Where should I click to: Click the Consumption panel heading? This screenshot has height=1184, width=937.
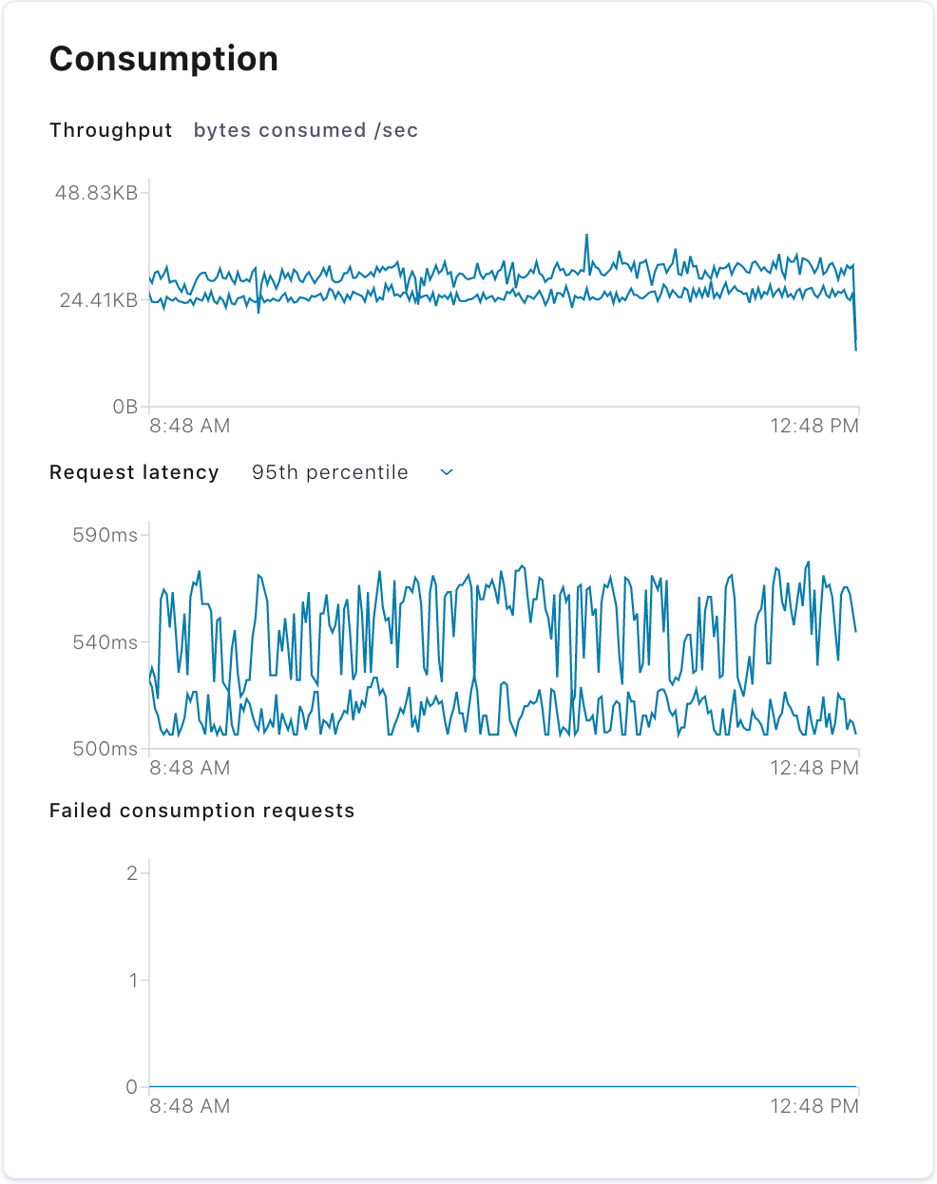click(x=163, y=59)
